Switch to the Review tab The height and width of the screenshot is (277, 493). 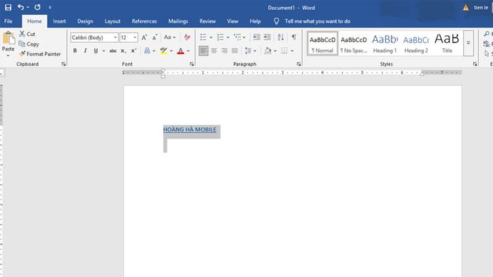[x=208, y=21]
